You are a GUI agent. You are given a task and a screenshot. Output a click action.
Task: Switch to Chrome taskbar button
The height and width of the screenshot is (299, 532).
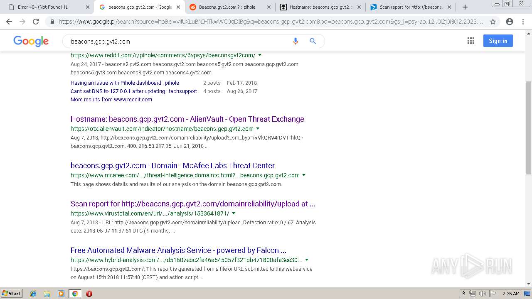coord(75,294)
